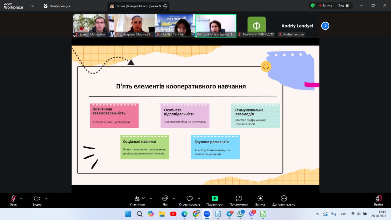Expand audio options arrow next to Звук
Screen dimensions: 391x220
coord(21,198)
